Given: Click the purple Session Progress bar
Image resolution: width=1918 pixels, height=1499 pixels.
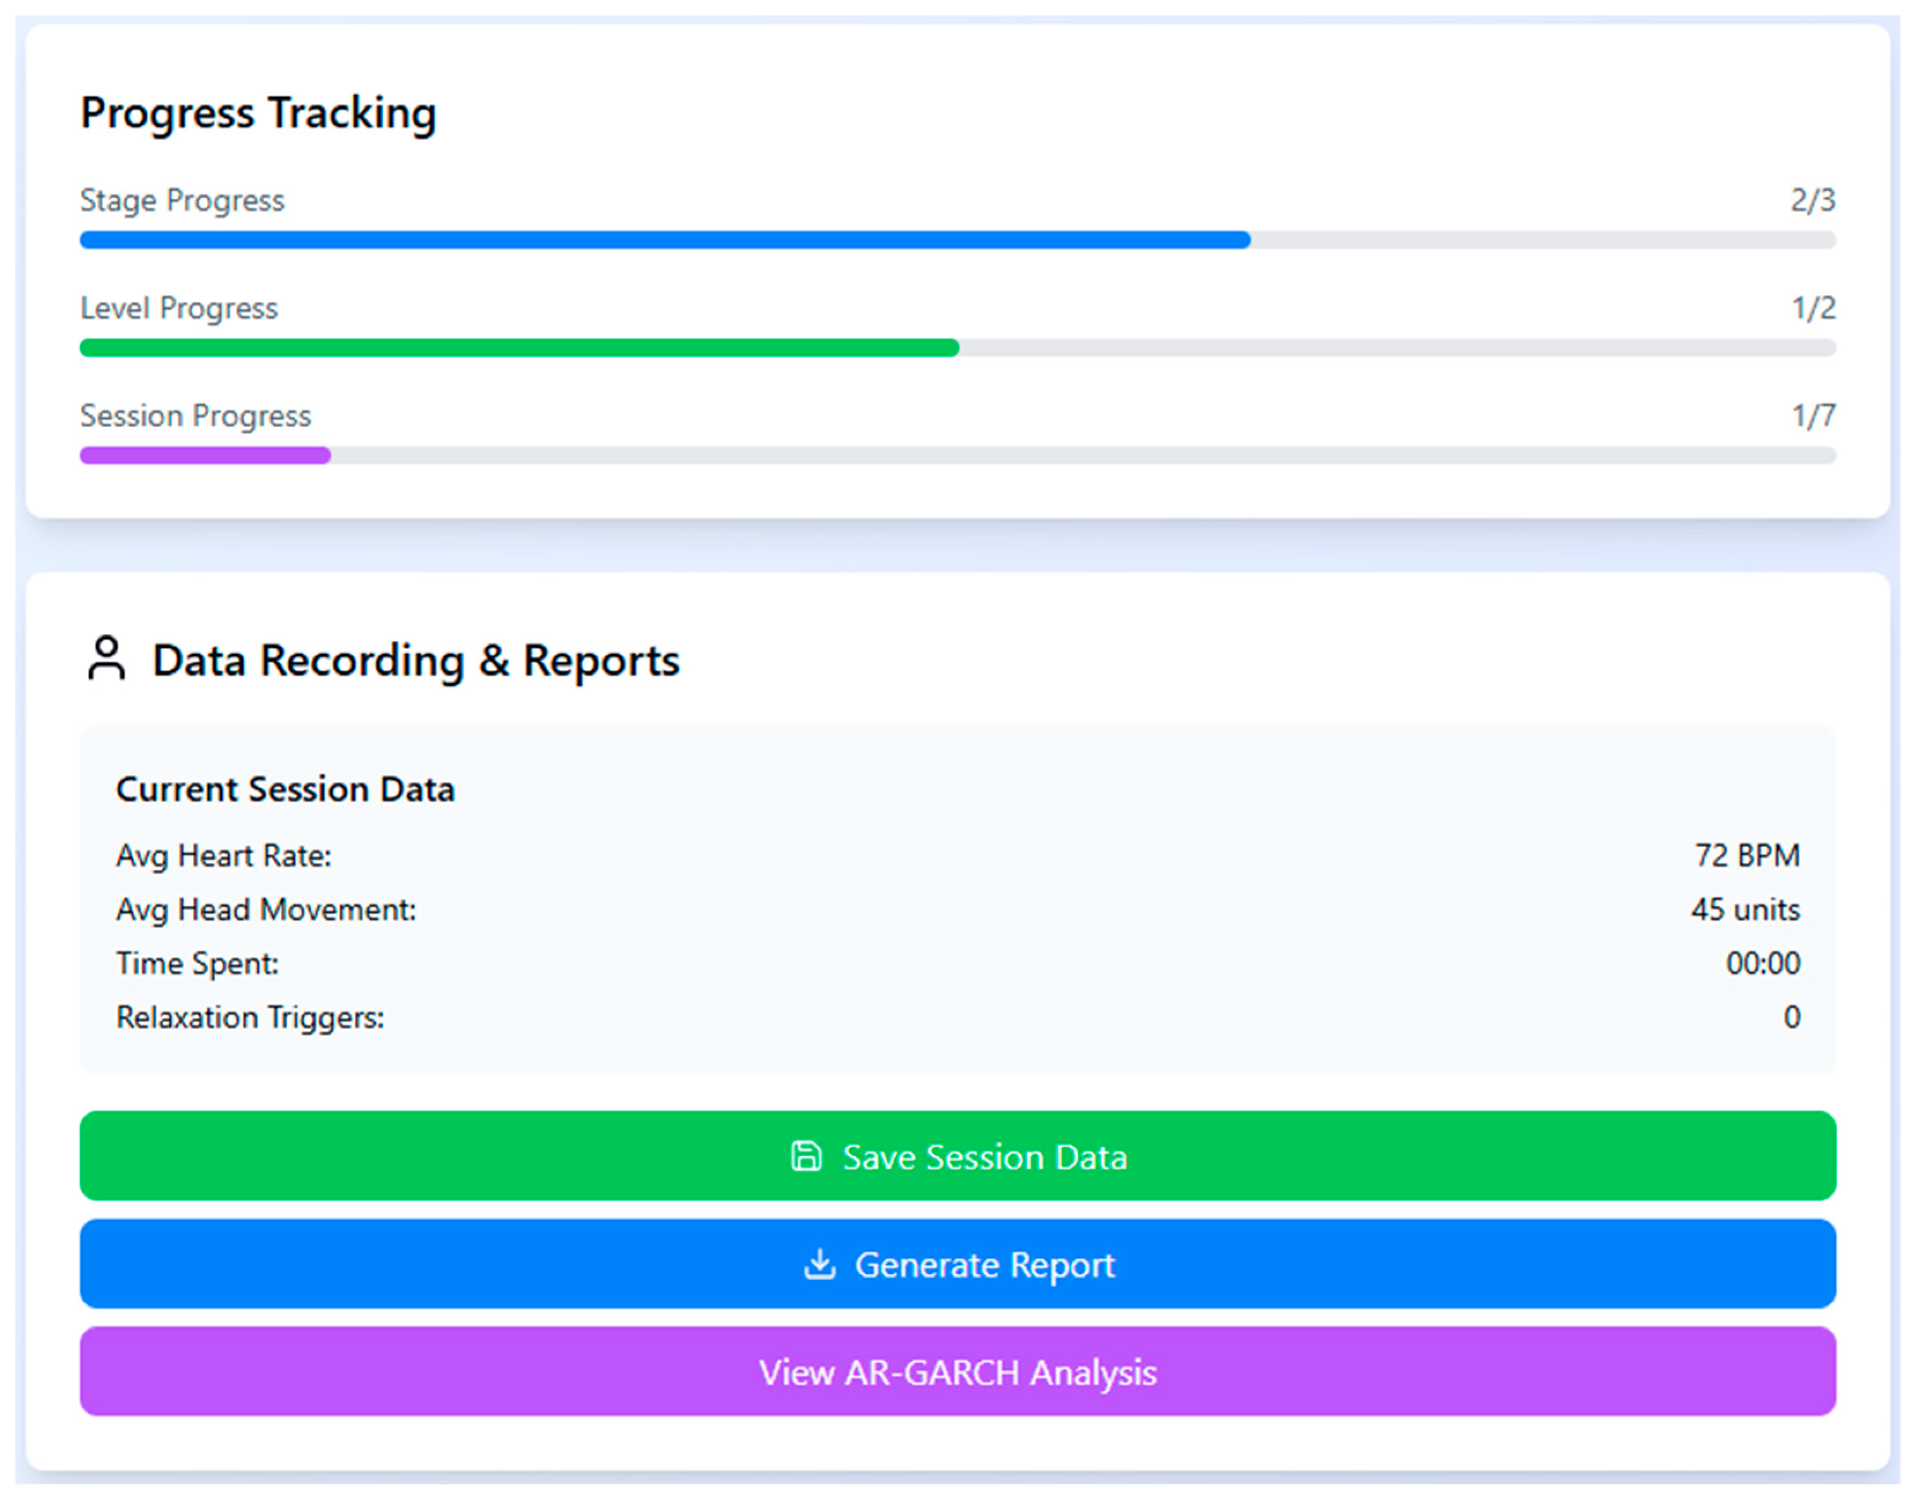Looking at the screenshot, I should coord(205,456).
